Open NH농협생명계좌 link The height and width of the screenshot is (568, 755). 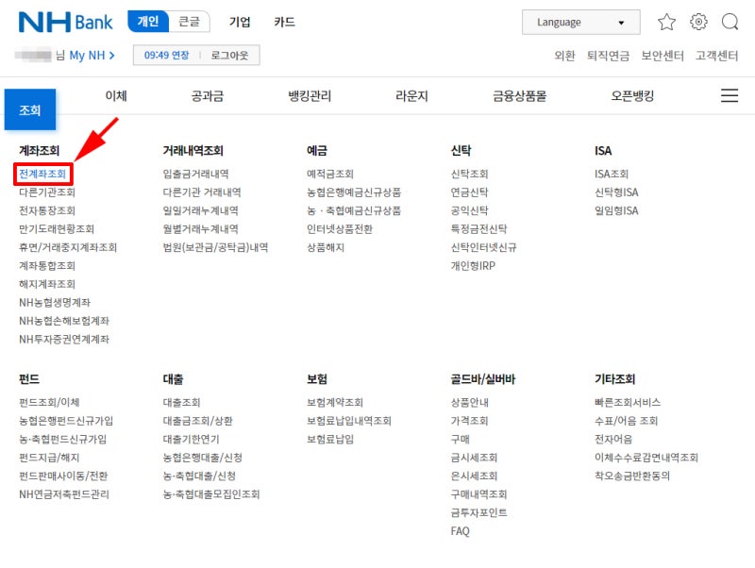click(x=55, y=302)
